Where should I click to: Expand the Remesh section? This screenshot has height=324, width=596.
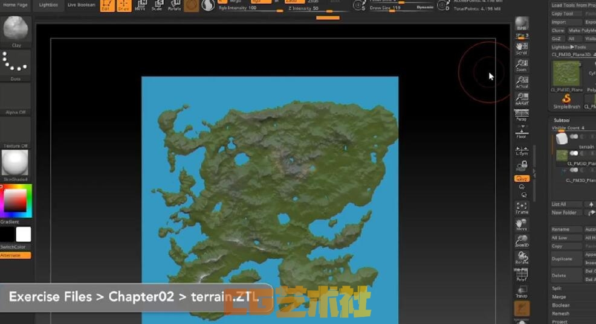561,313
